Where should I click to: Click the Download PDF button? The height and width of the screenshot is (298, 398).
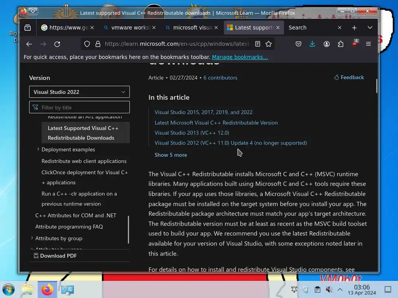(55, 256)
